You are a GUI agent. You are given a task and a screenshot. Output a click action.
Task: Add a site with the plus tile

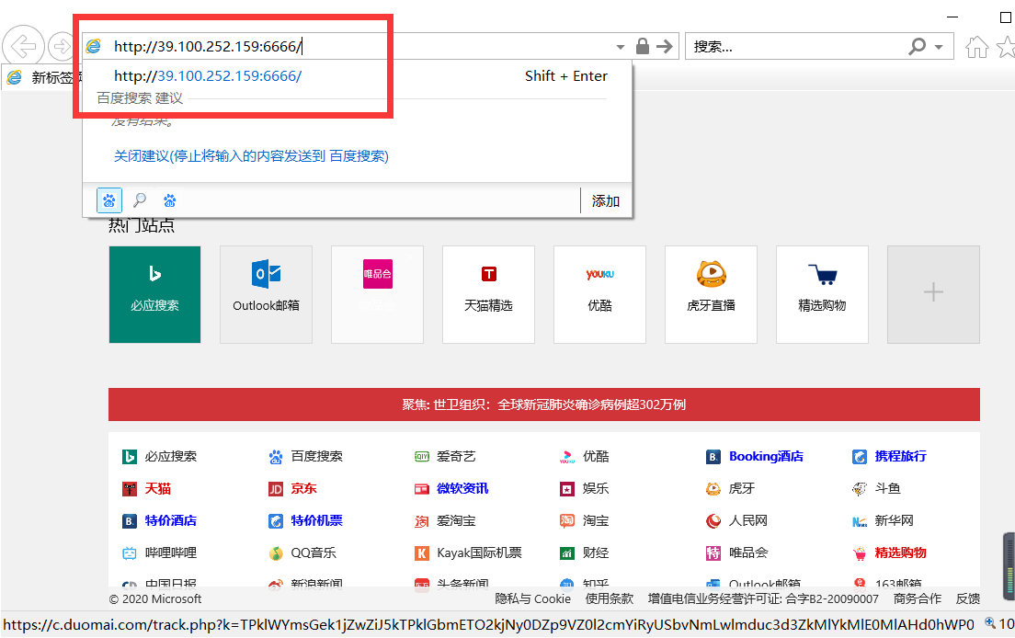pyautogui.click(x=933, y=294)
